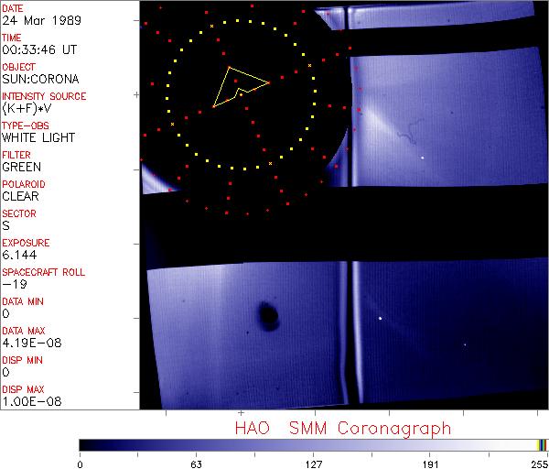Click the spacecraft roll value -19

pos(12,284)
